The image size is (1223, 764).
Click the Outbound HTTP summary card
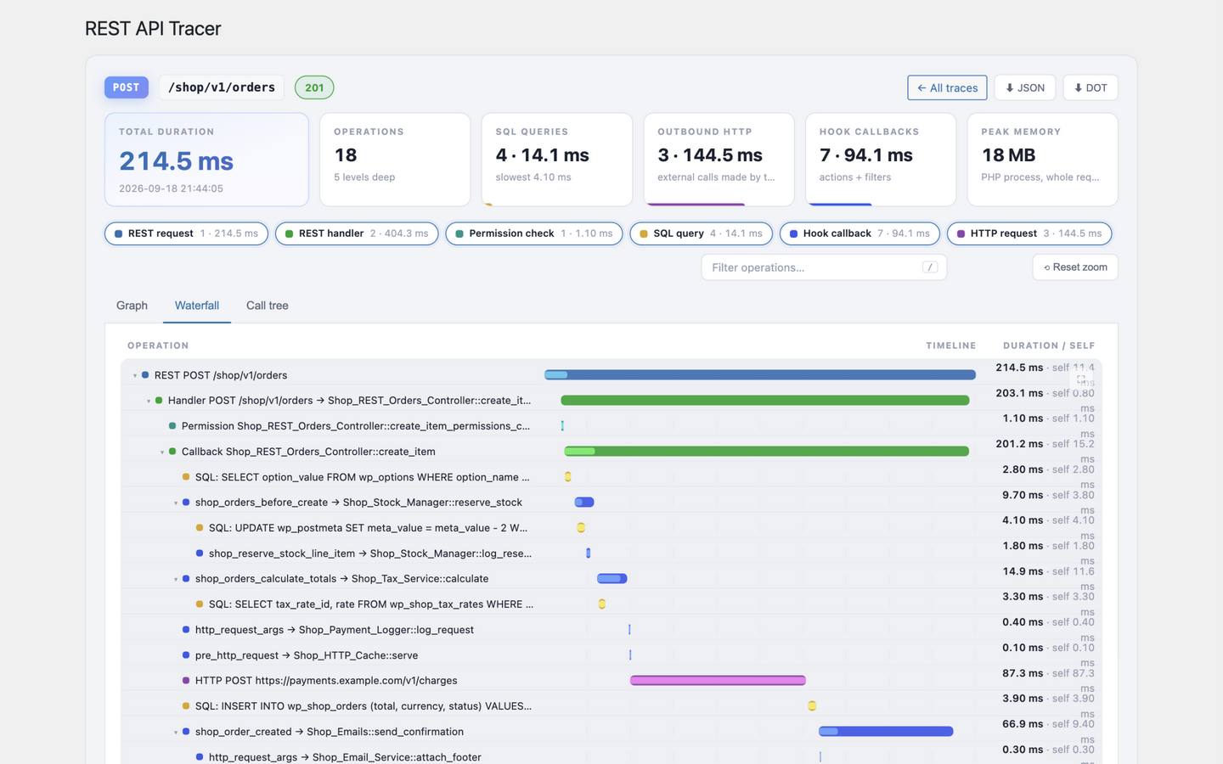(719, 160)
